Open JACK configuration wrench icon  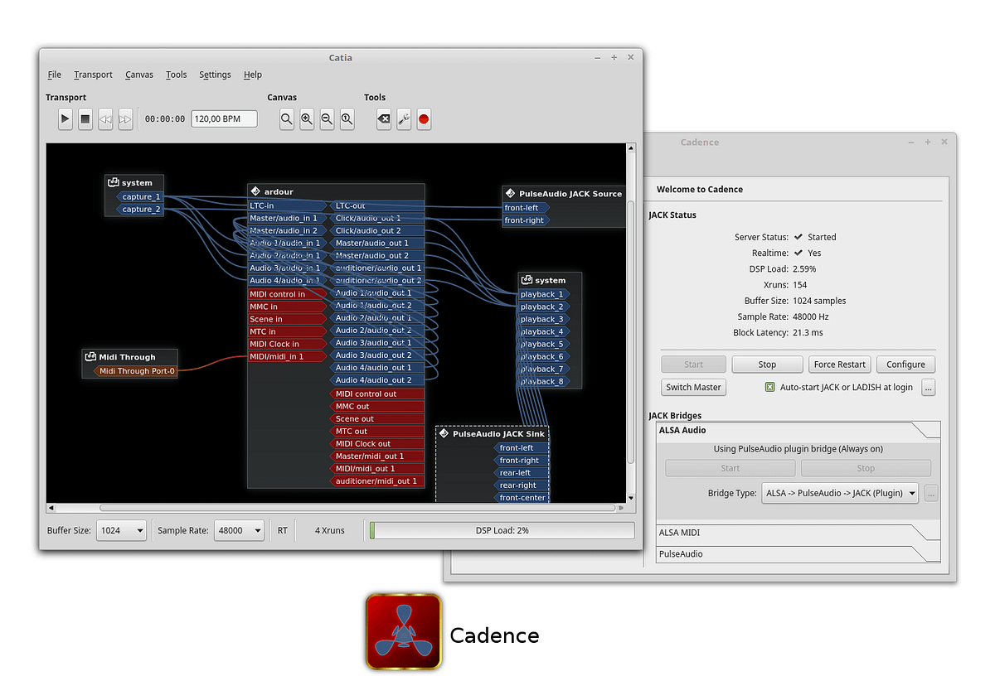404,119
